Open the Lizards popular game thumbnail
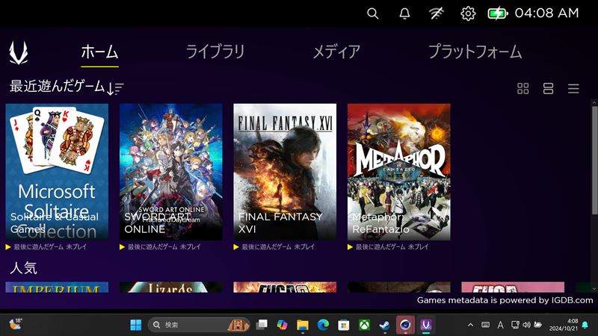Screen dimensions: 598x336 pyautogui.click(x=171, y=287)
